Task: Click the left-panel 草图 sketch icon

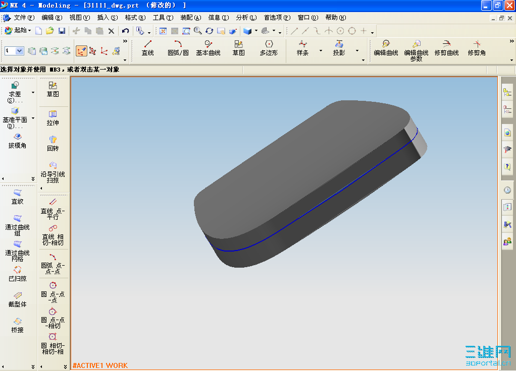Action: (x=53, y=89)
